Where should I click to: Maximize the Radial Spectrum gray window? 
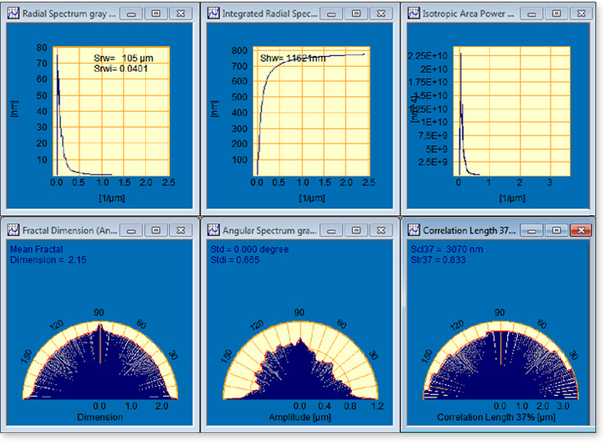point(156,13)
